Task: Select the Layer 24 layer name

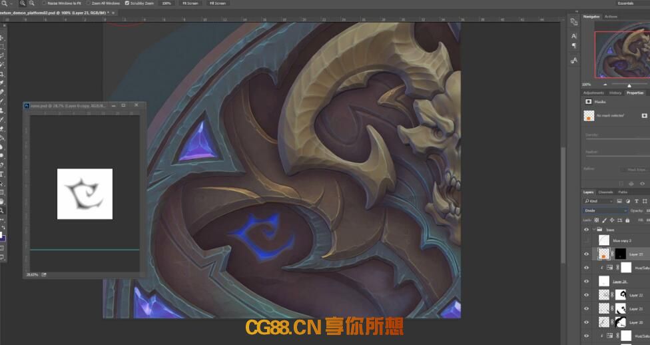Action: 620,282
